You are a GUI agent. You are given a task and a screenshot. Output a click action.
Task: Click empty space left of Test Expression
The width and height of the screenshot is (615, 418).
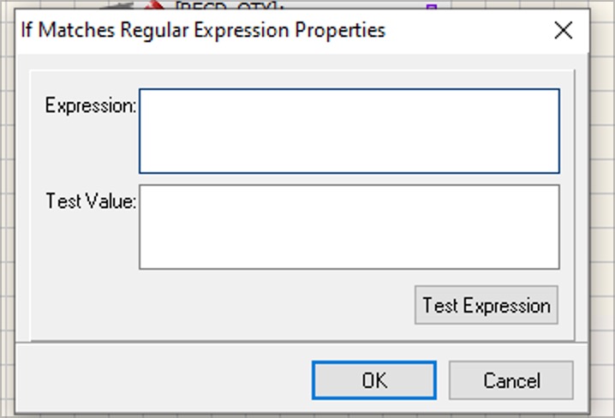[219, 305]
